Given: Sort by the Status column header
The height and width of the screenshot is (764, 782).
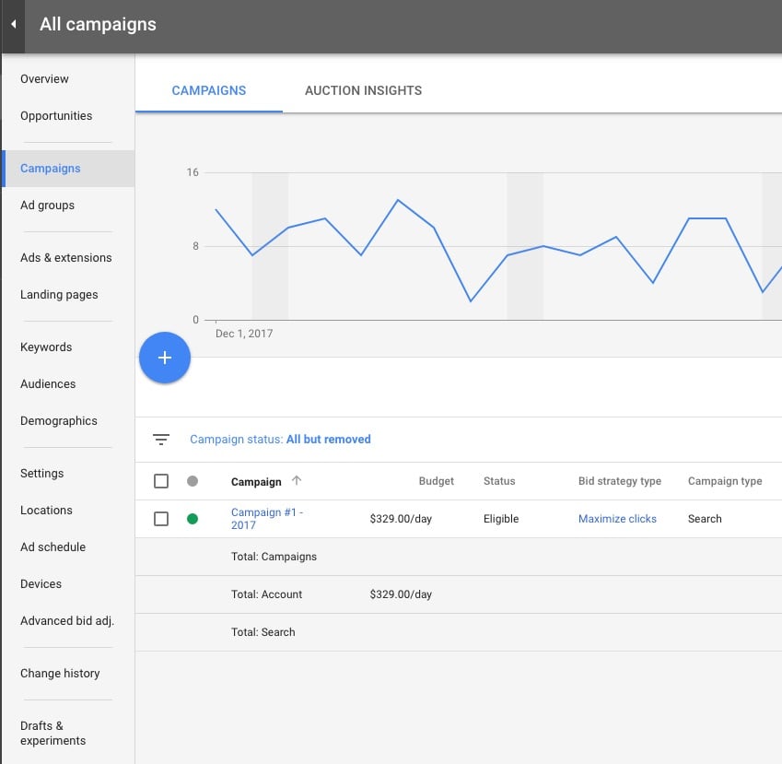Looking at the screenshot, I should tap(499, 481).
